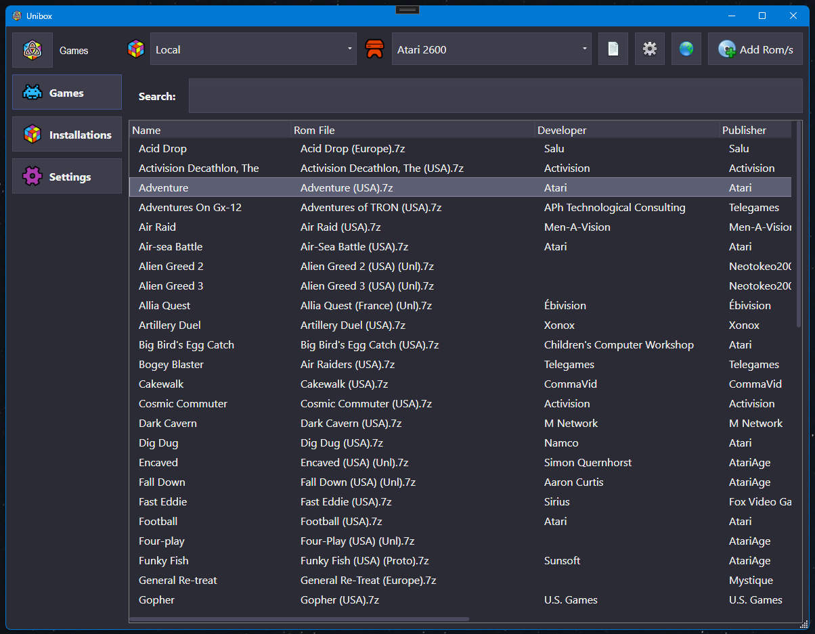Select the Artillery Duel game

pyautogui.click(x=169, y=325)
